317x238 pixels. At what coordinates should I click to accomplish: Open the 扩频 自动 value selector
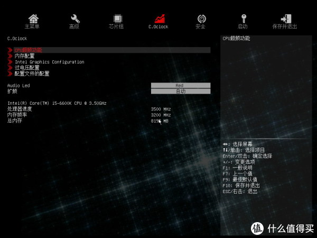coord(181,91)
